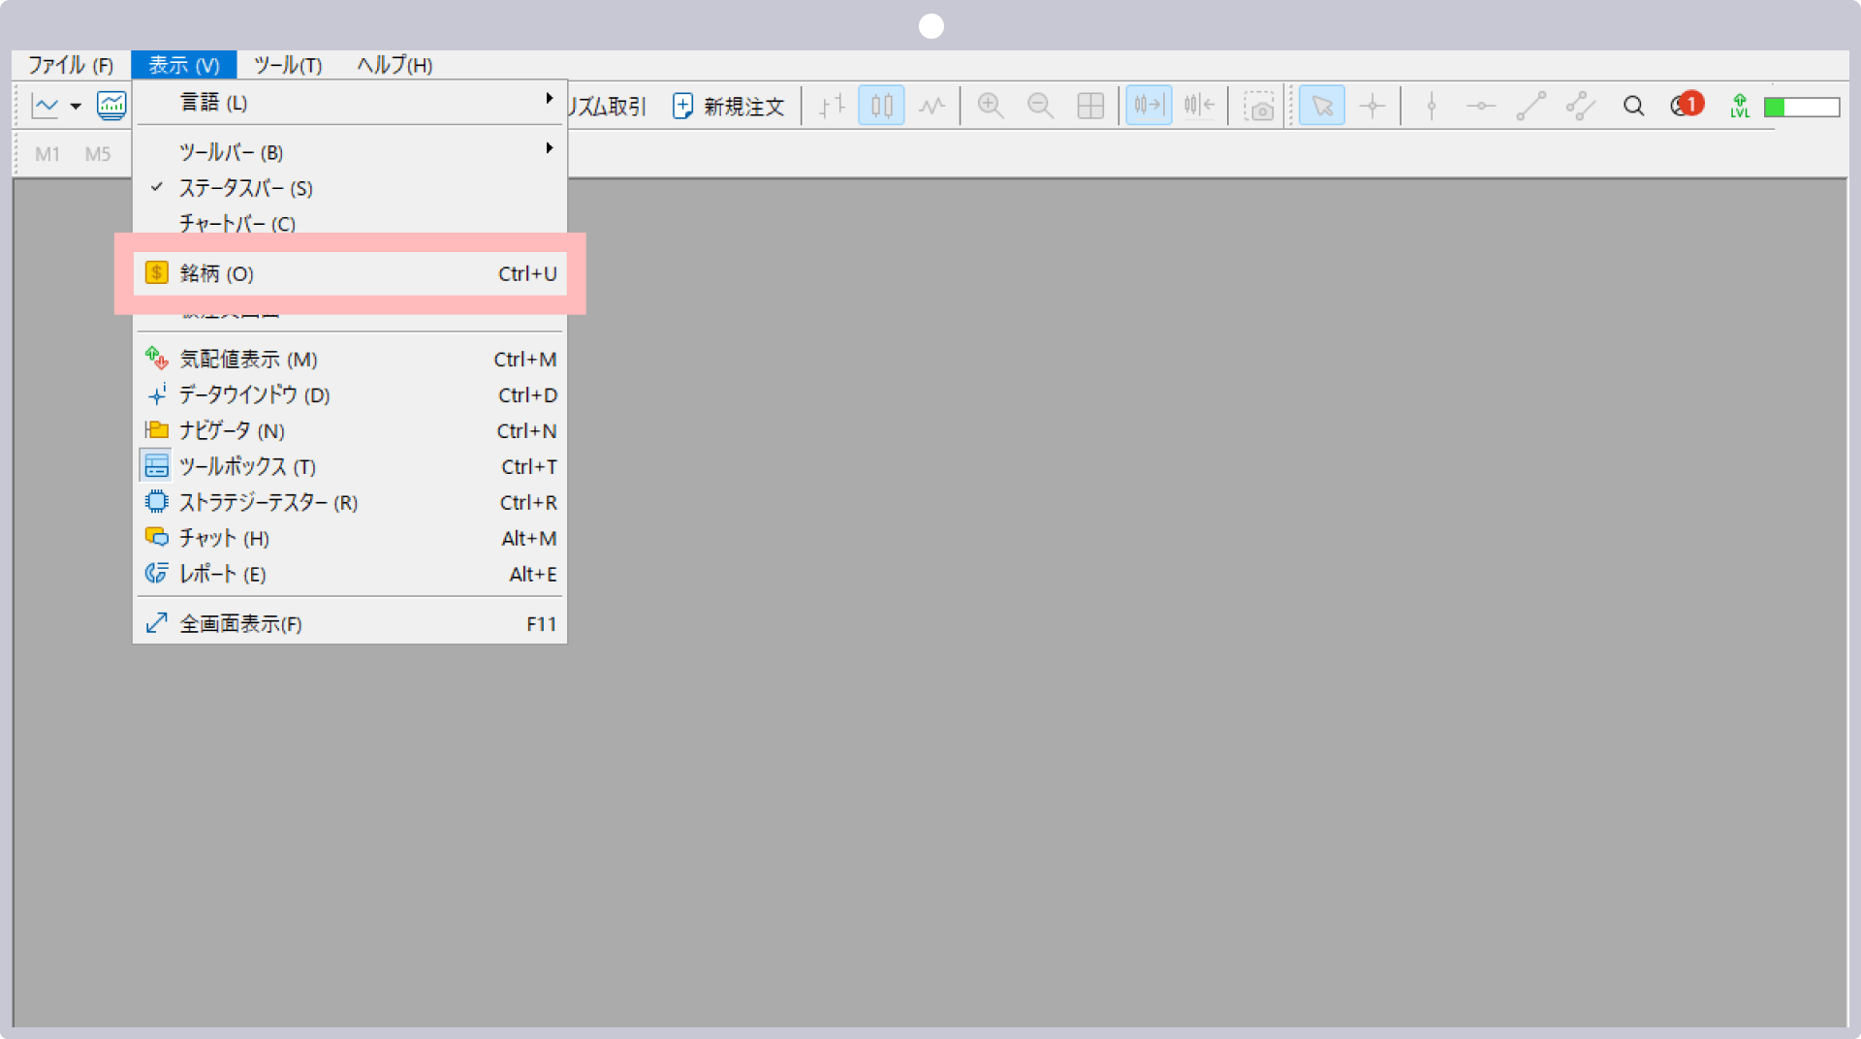Select the vertical line tool
The image size is (1861, 1039).
[1431, 106]
